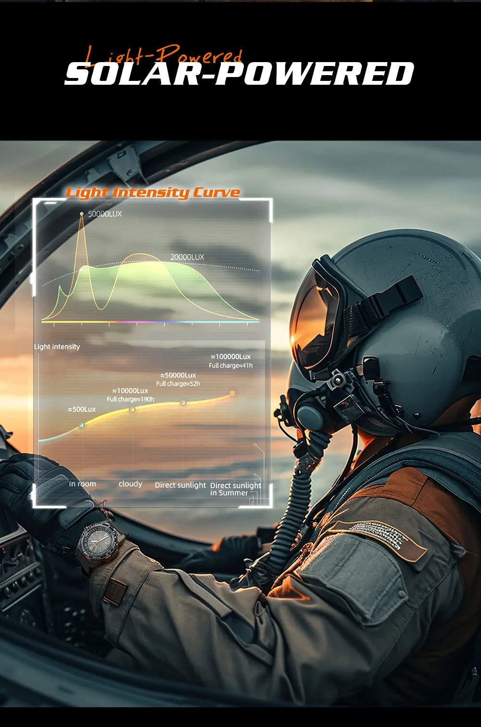This screenshot has width=481, height=727.
Task: Click the Full charge≈190h label
Action: 130,400
